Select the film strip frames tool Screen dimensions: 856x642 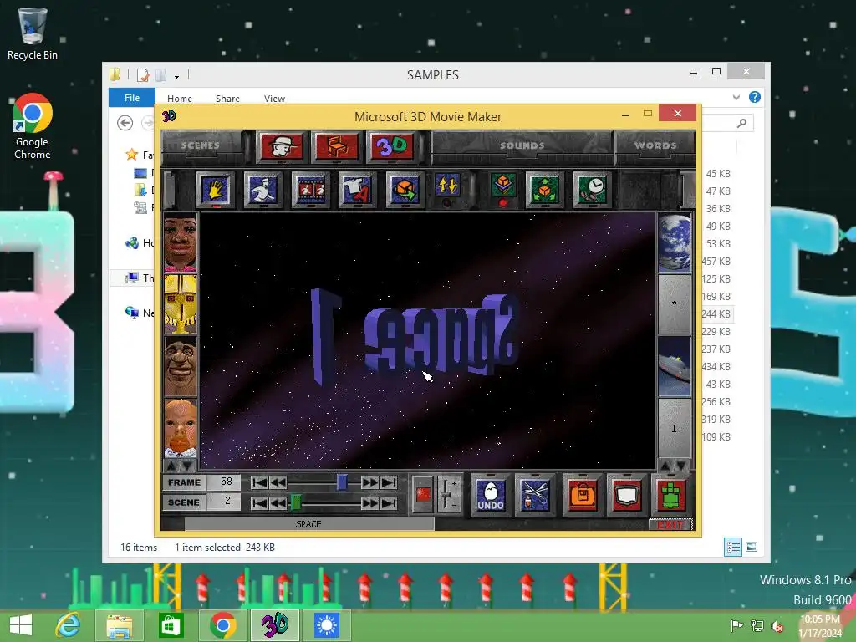tap(310, 190)
